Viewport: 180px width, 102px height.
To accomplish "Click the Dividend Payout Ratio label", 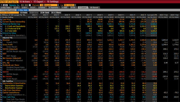I will (15, 67).
